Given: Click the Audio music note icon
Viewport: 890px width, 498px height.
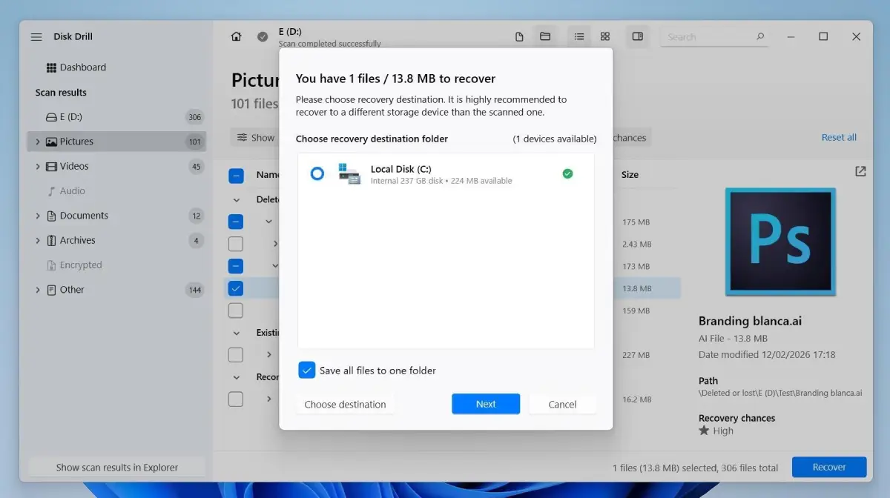Looking at the screenshot, I should click(51, 191).
